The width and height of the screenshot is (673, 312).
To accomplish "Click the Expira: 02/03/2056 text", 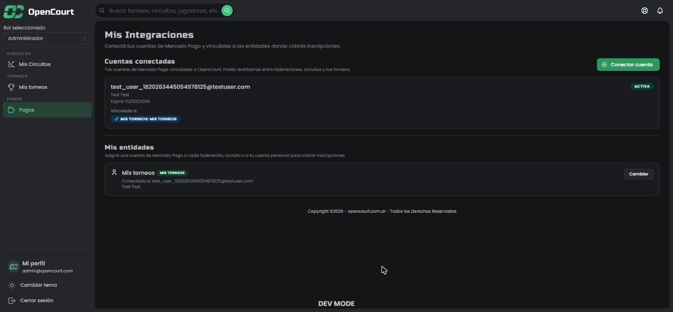I will (130, 101).
